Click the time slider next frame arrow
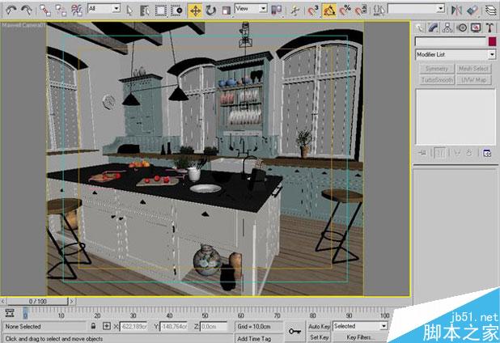 72,301
